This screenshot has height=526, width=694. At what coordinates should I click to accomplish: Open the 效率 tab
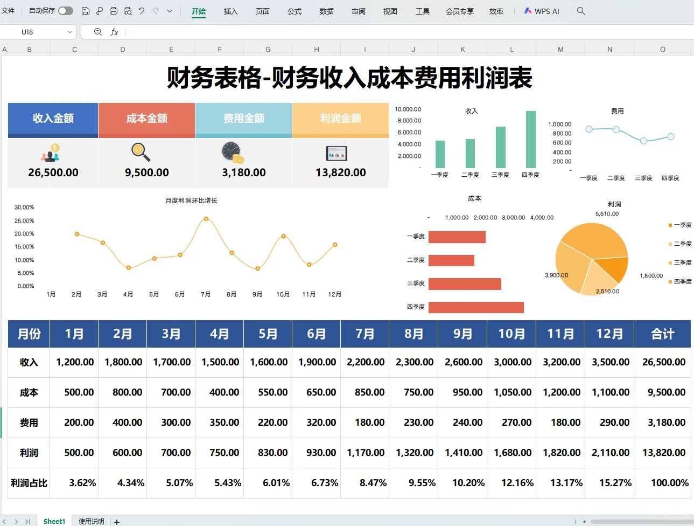(x=496, y=11)
